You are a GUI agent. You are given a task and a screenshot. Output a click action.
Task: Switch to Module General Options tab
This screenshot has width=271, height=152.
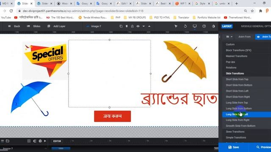pyautogui.click(x=256, y=26)
